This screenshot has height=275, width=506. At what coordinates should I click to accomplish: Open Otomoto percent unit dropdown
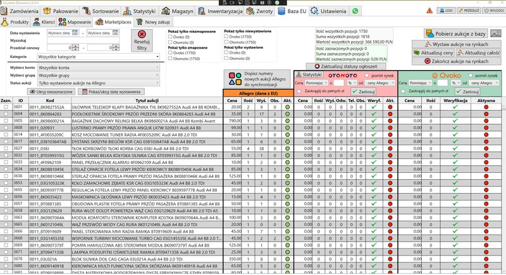coord(352,83)
